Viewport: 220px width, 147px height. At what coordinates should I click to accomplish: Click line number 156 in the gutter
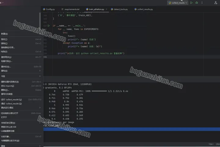point(45,57)
